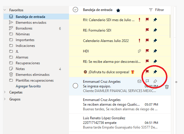Open Plantillas recuperaciones folder
Image resolution: width=184 pixels, height=134 pixels.
[x=36, y=80]
